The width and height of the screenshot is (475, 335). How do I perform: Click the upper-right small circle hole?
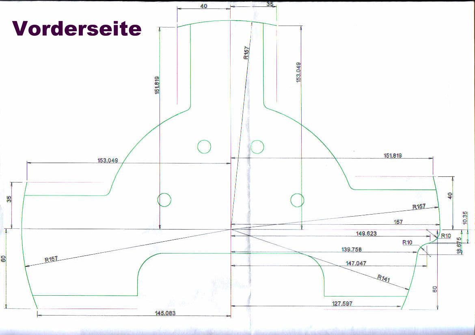pyautogui.click(x=257, y=146)
